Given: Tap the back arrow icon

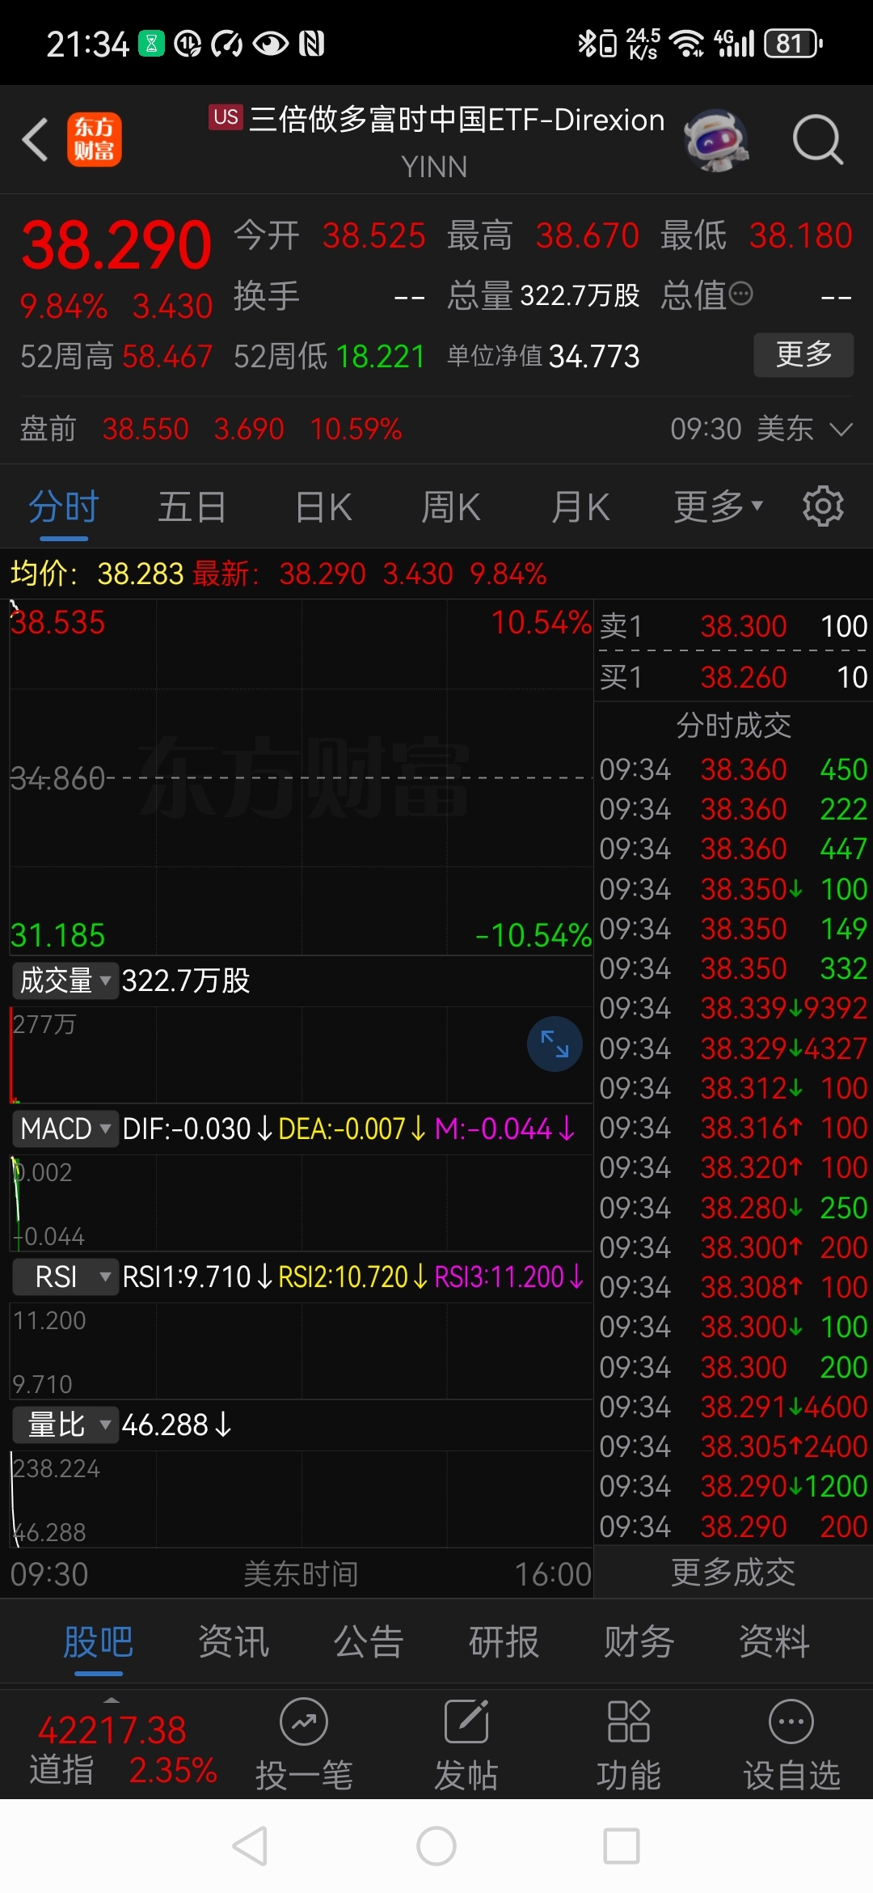Looking at the screenshot, I should [35, 139].
